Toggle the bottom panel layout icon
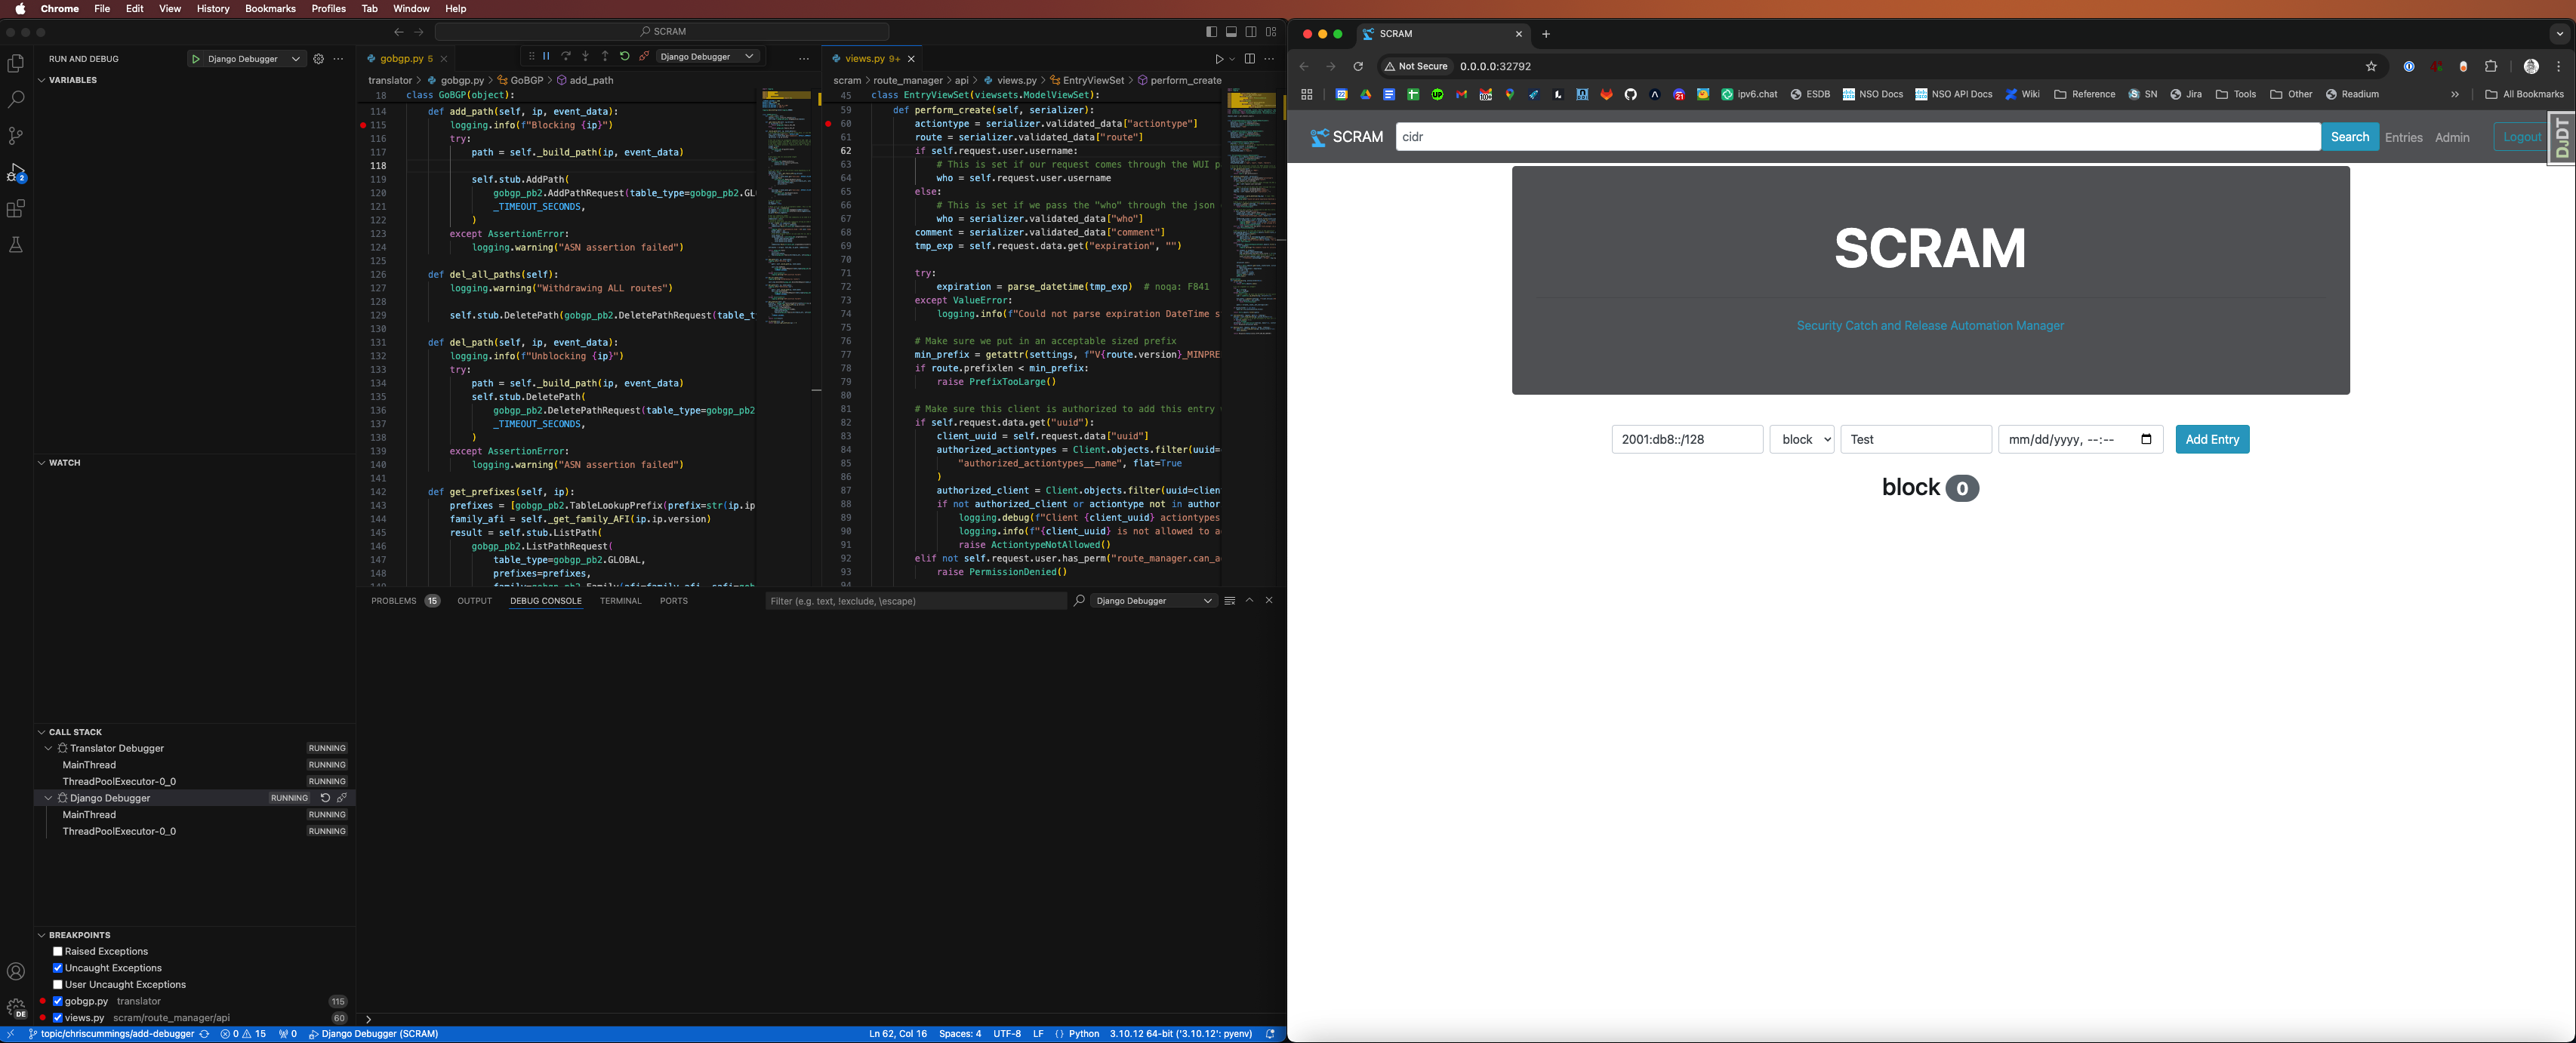The height and width of the screenshot is (1043, 2576). point(1232,32)
